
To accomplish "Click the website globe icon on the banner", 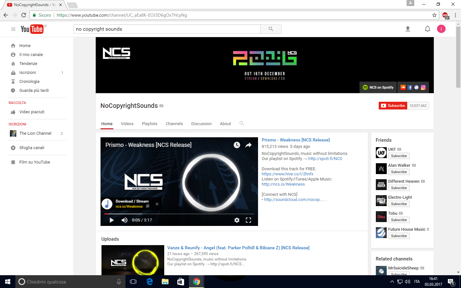I will click(417, 87).
